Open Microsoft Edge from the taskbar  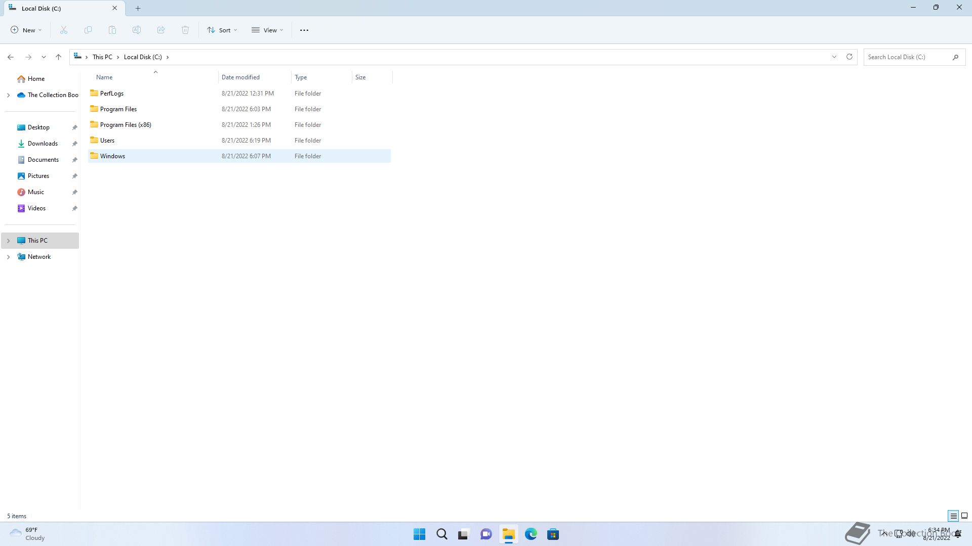pyautogui.click(x=531, y=534)
